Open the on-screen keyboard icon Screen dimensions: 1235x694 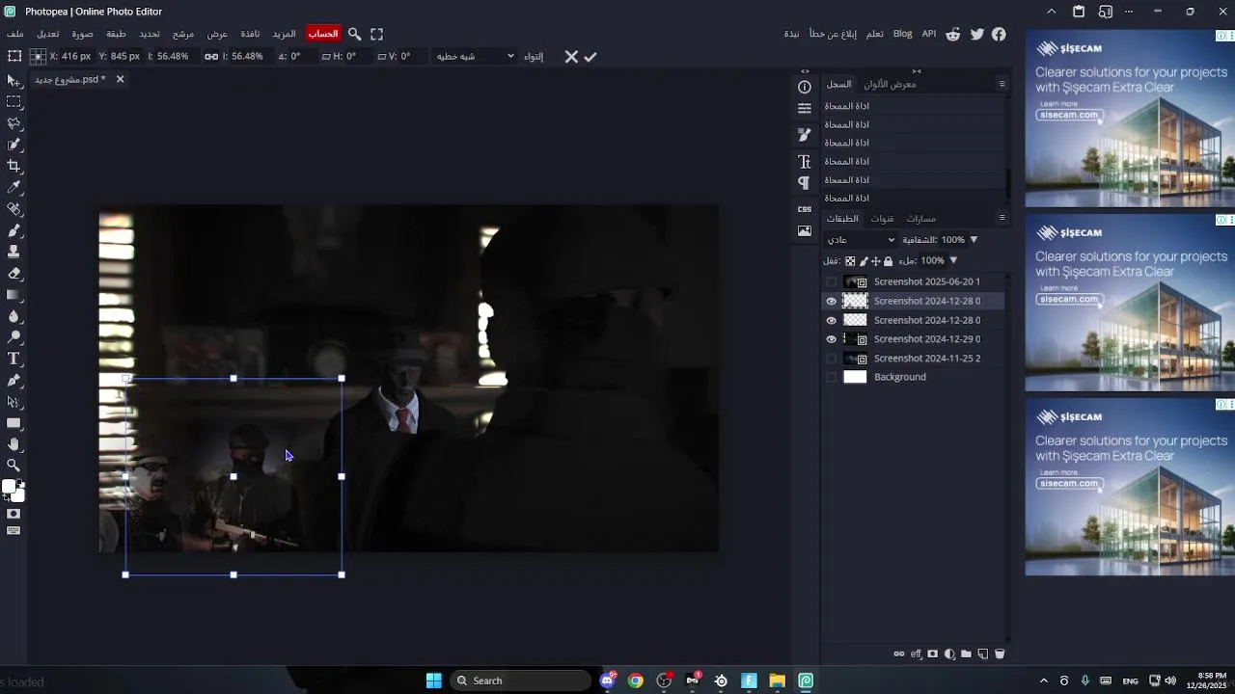point(14,530)
